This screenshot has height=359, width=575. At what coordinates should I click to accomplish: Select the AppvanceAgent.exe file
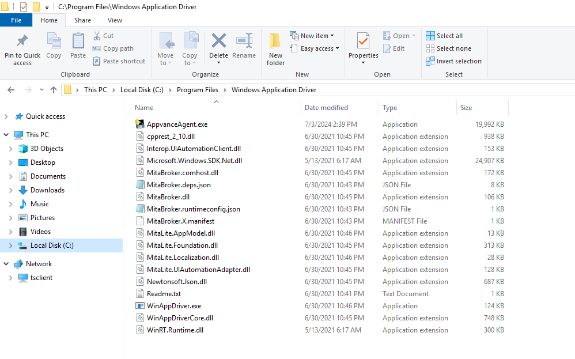[x=177, y=124]
